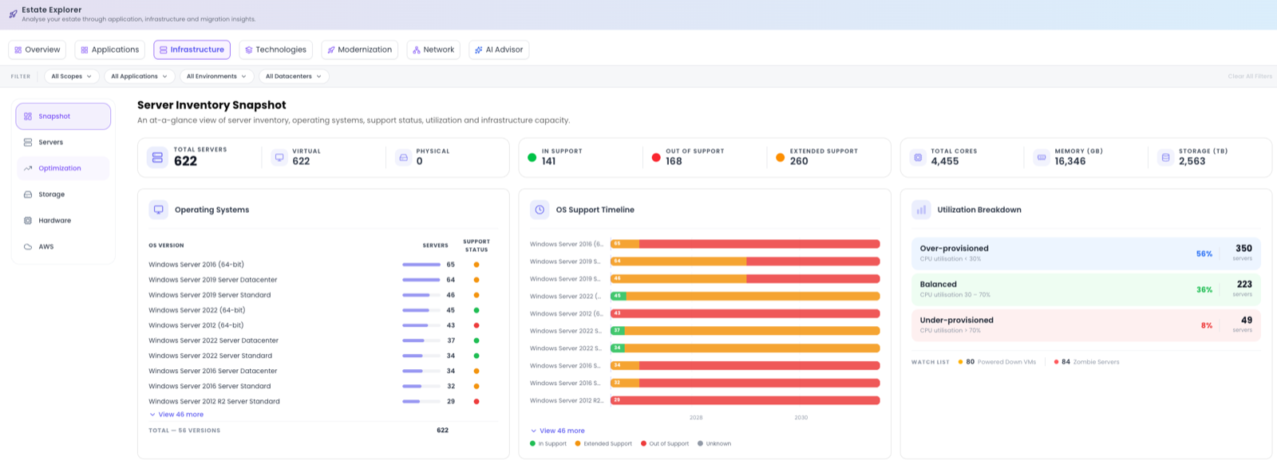The height and width of the screenshot is (464, 1277).
Task: Open Hardware in the sidebar
Action: click(x=63, y=221)
